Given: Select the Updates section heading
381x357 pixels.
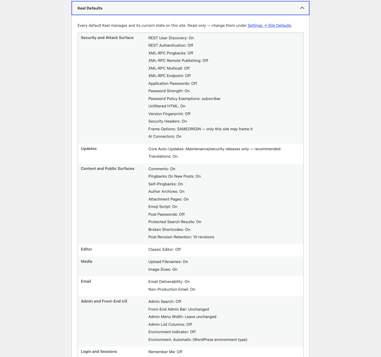Looking at the screenshot, I should [x=89, y=149].
